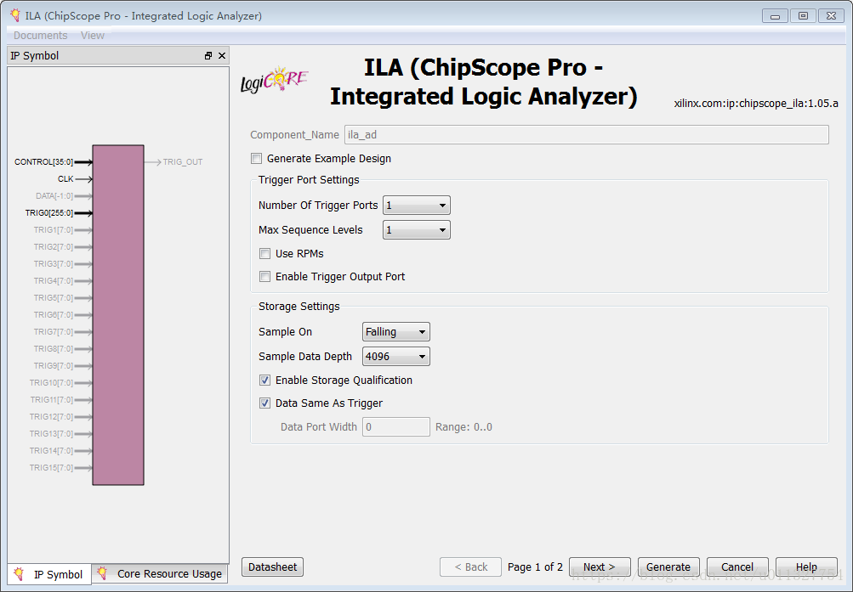Click the Trigger Port Settings group label
Screen dimensions: 853x592
(309, 180)
